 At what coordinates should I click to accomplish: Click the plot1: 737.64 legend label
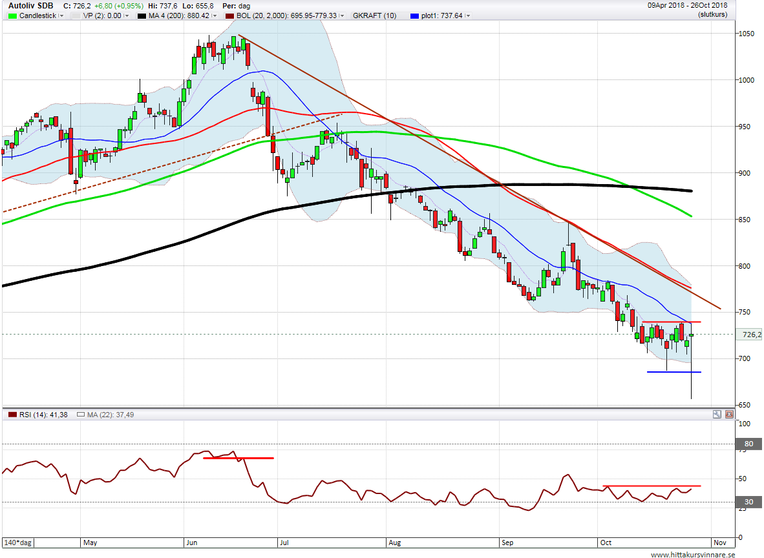(x=442, y=15)
